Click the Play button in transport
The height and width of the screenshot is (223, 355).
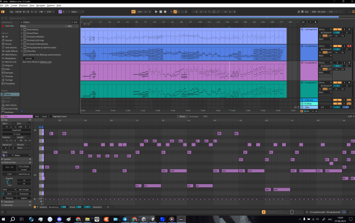coord(156,12)
